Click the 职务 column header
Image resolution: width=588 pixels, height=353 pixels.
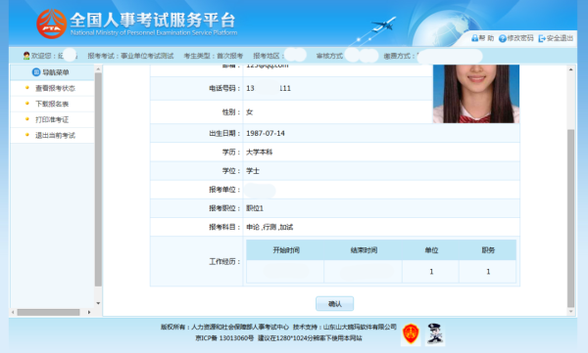point(488,250)
